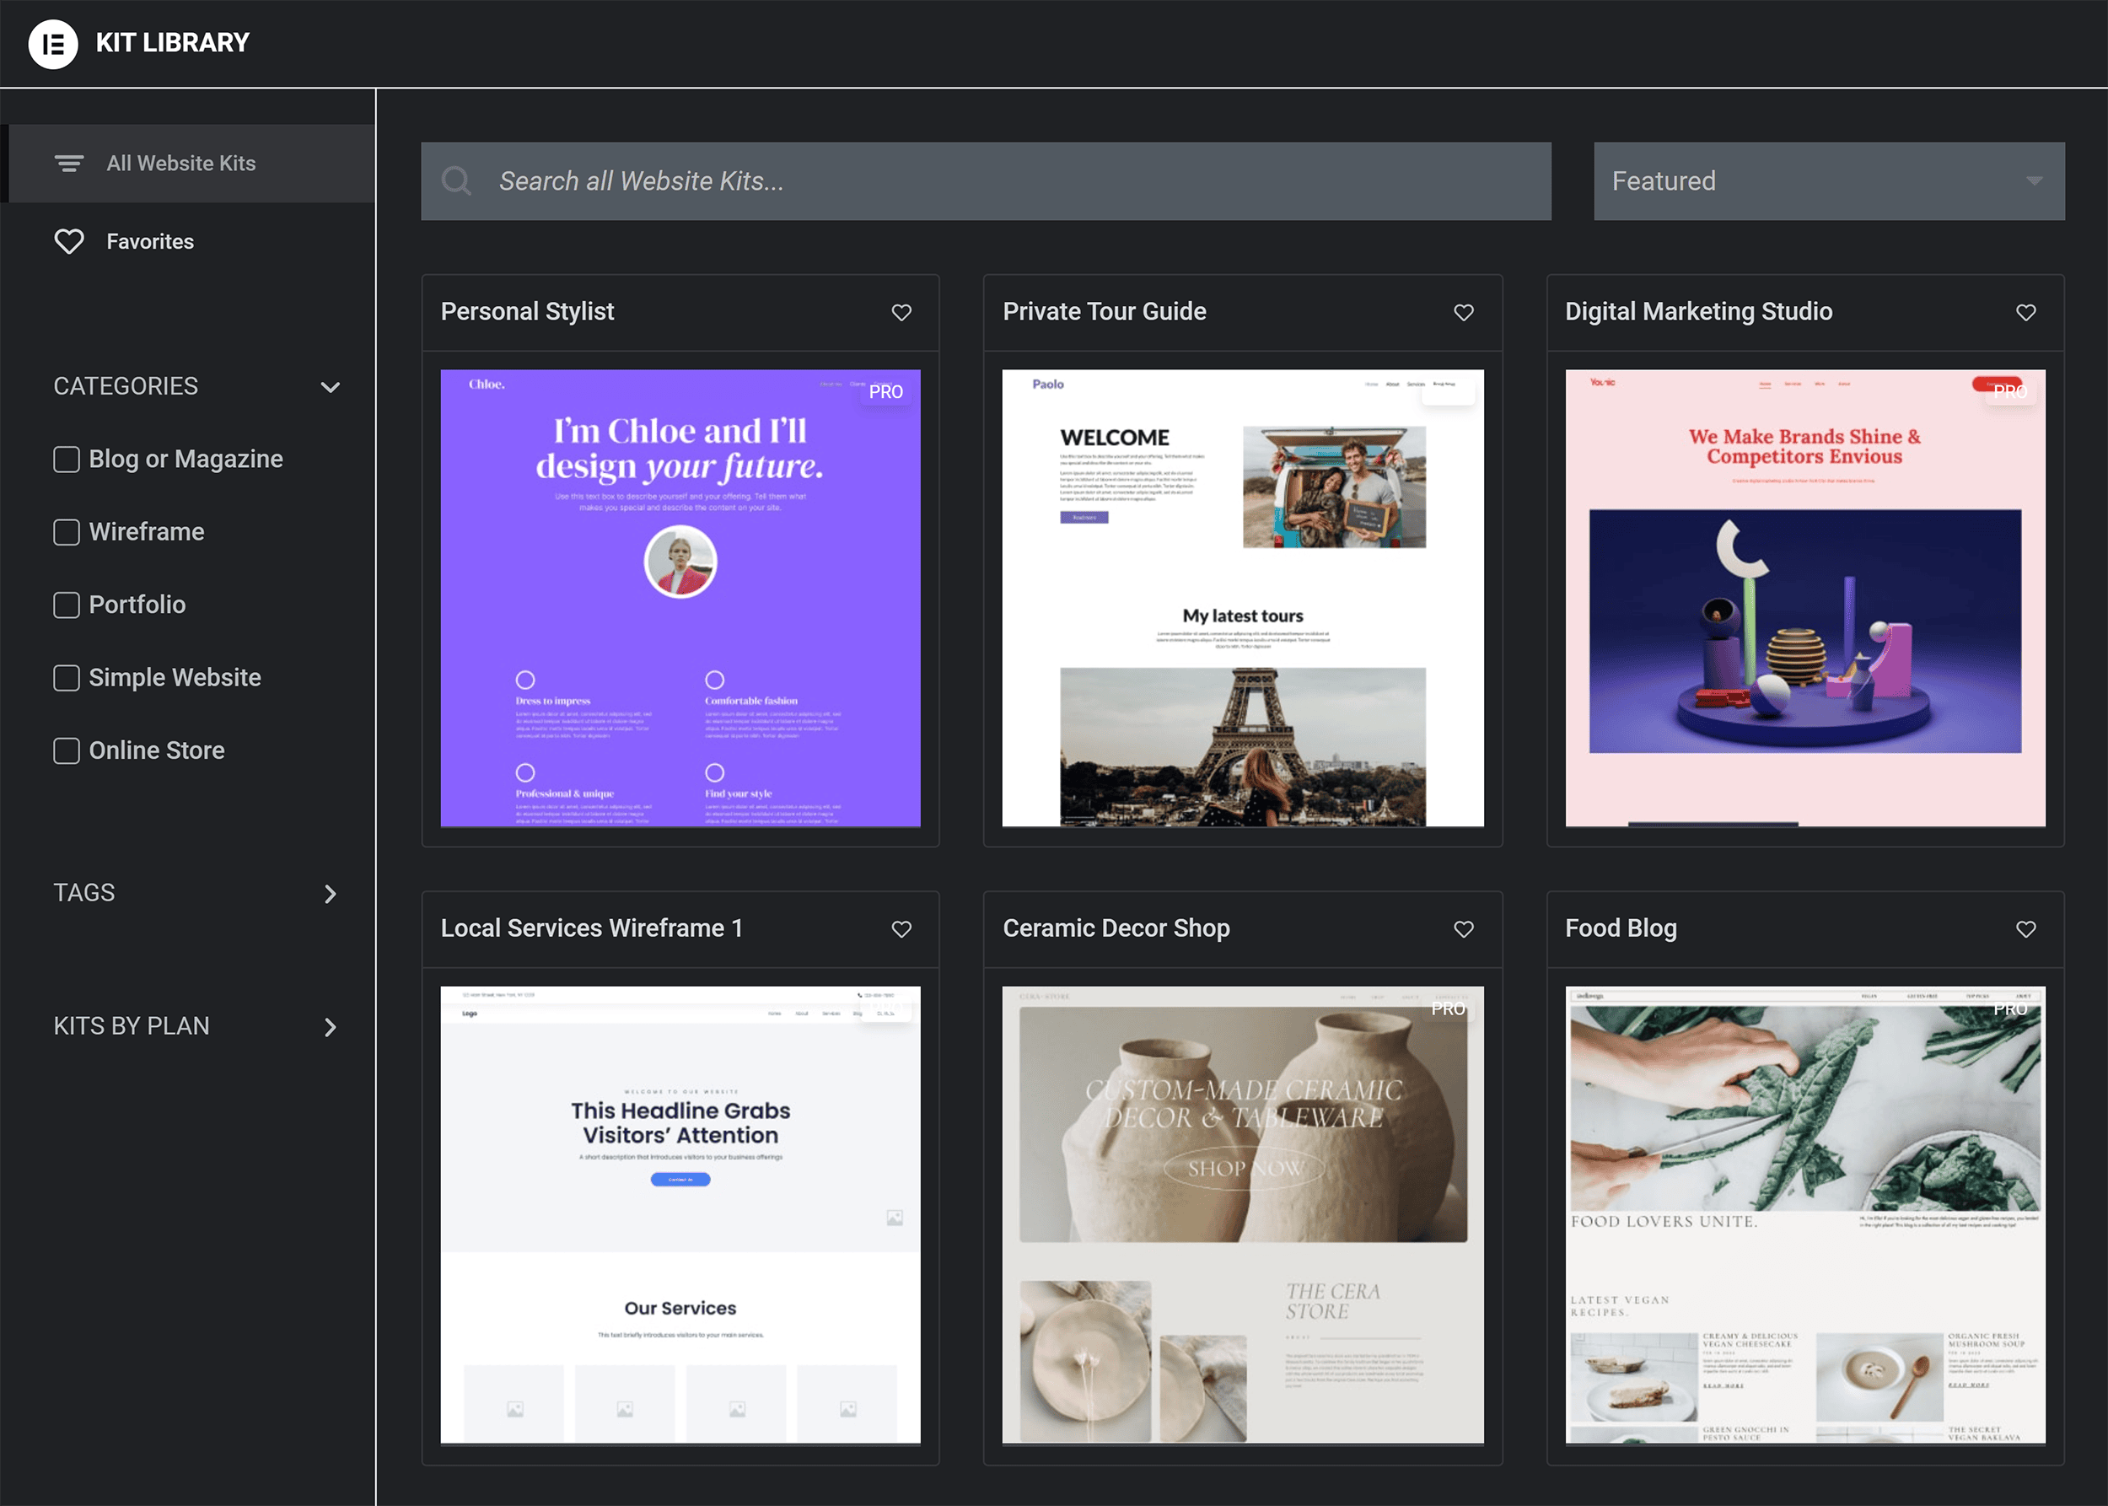The width and height of the screenshot is (2108, 1506).
Task: Select the Portfolio category checkbox
Action: point(66,605)
